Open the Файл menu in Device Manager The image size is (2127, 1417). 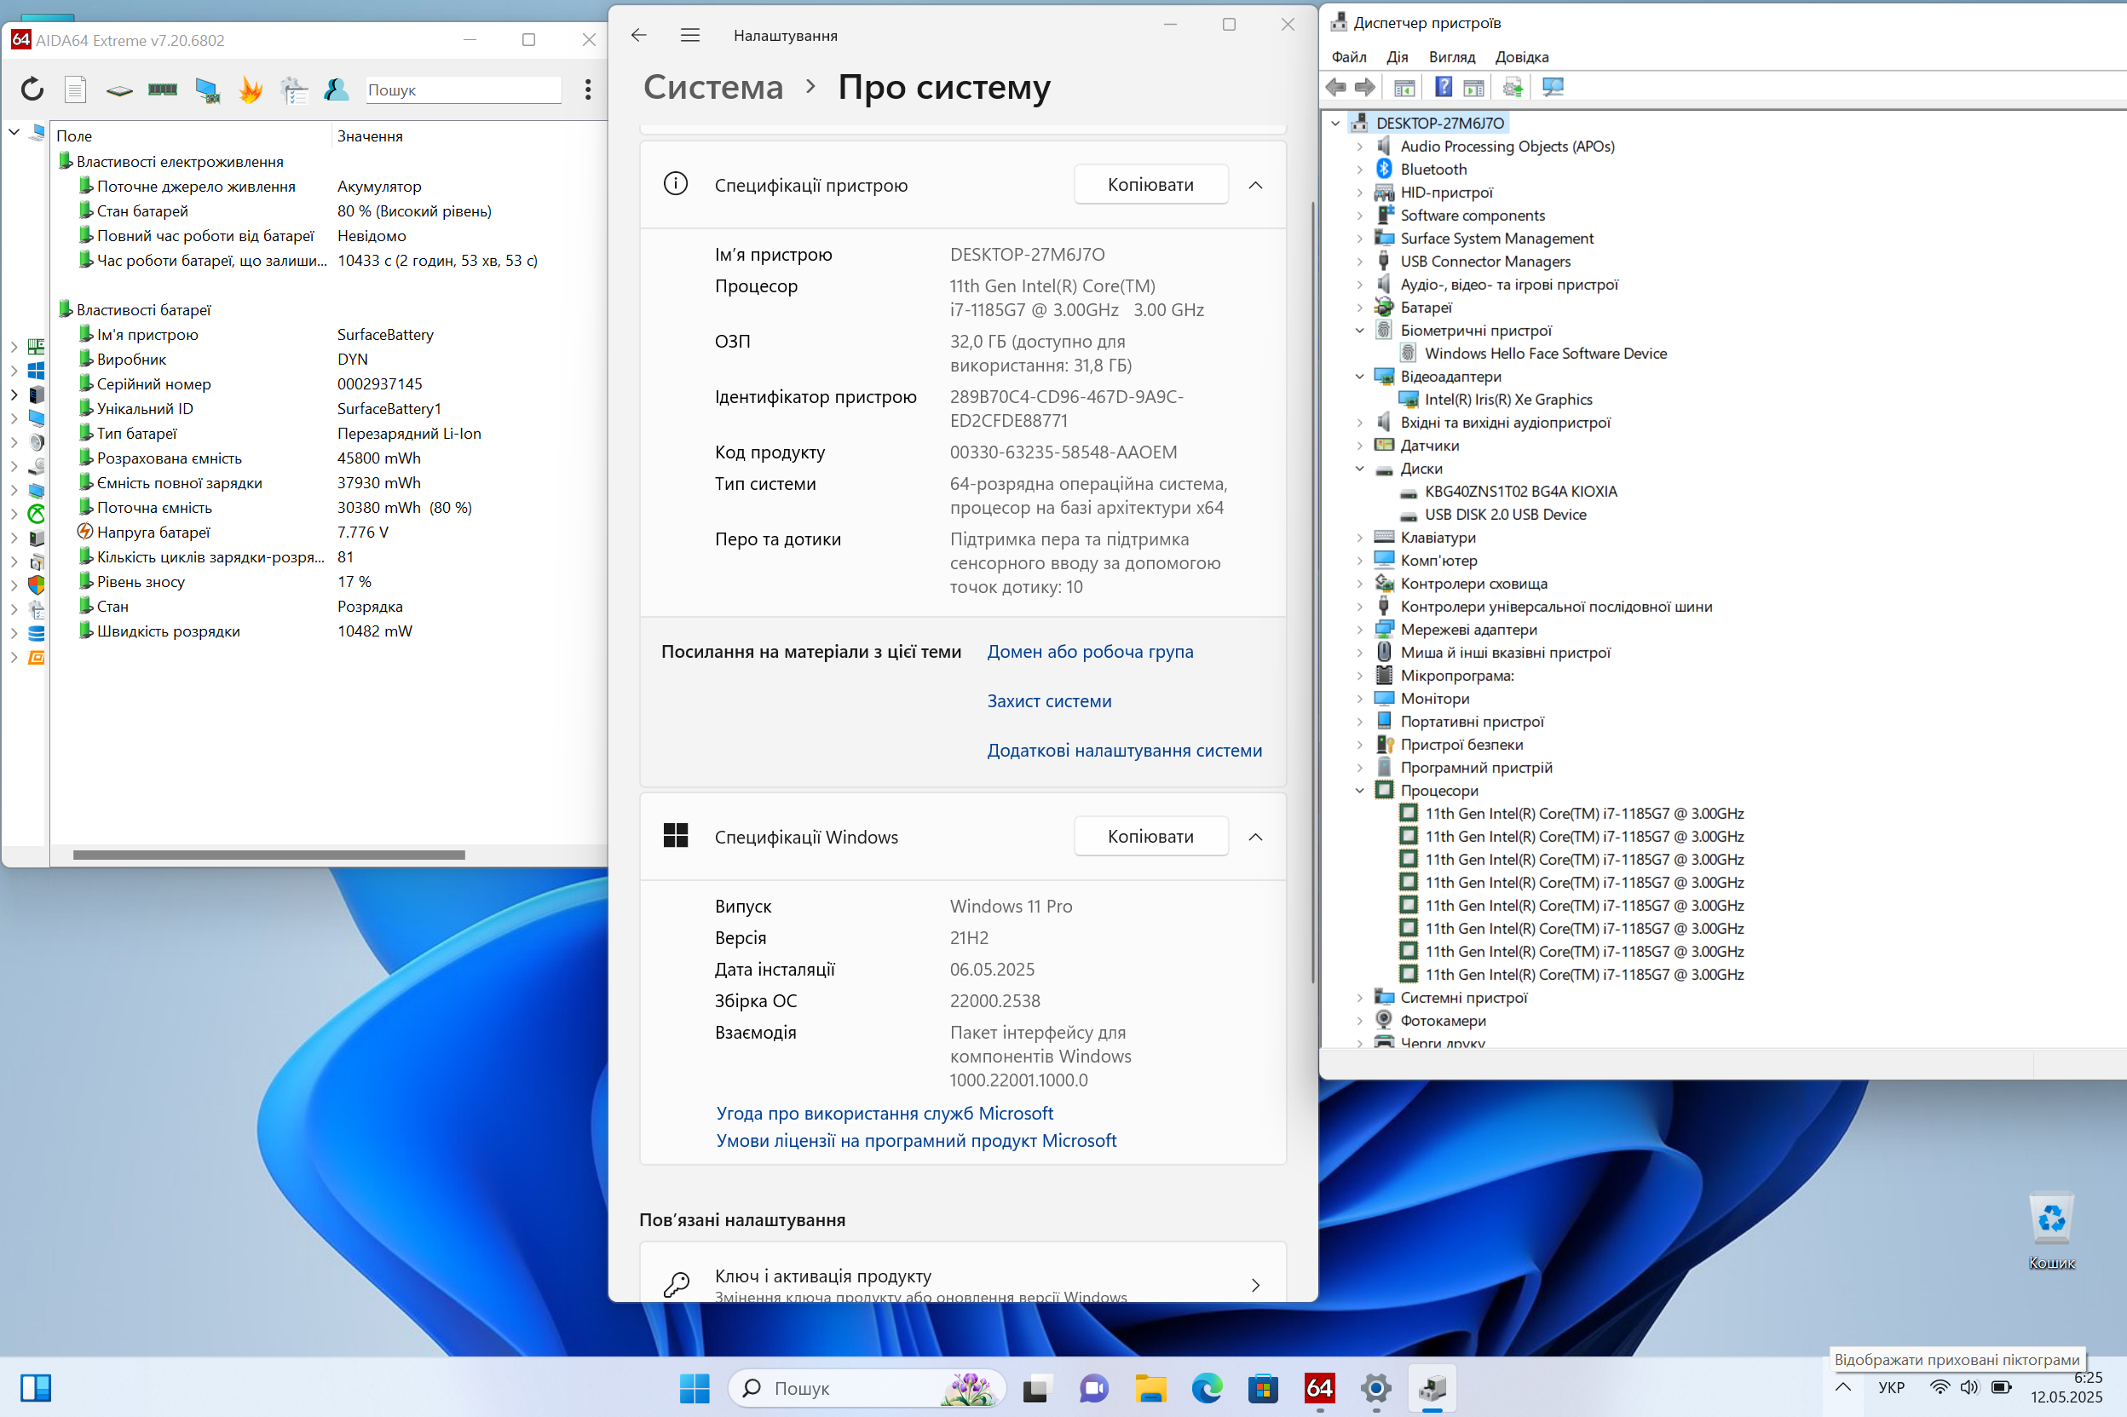tap(1348, 57)
